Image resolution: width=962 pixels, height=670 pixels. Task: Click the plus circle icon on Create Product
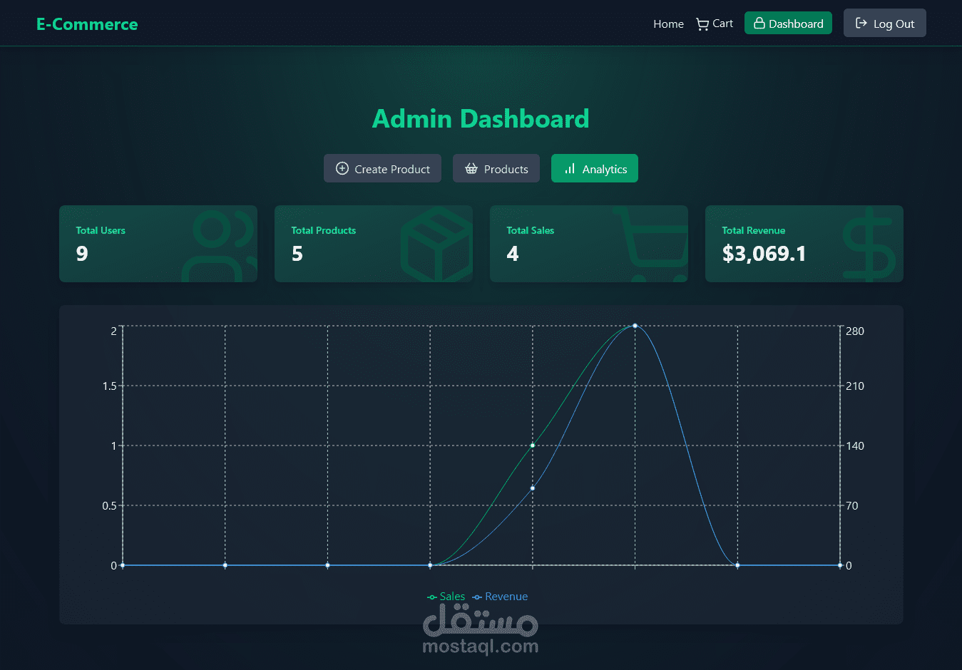click(x=342, y=168)
